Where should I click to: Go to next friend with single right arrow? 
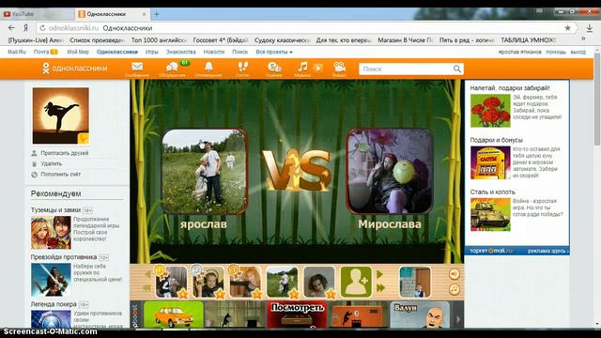379,275
